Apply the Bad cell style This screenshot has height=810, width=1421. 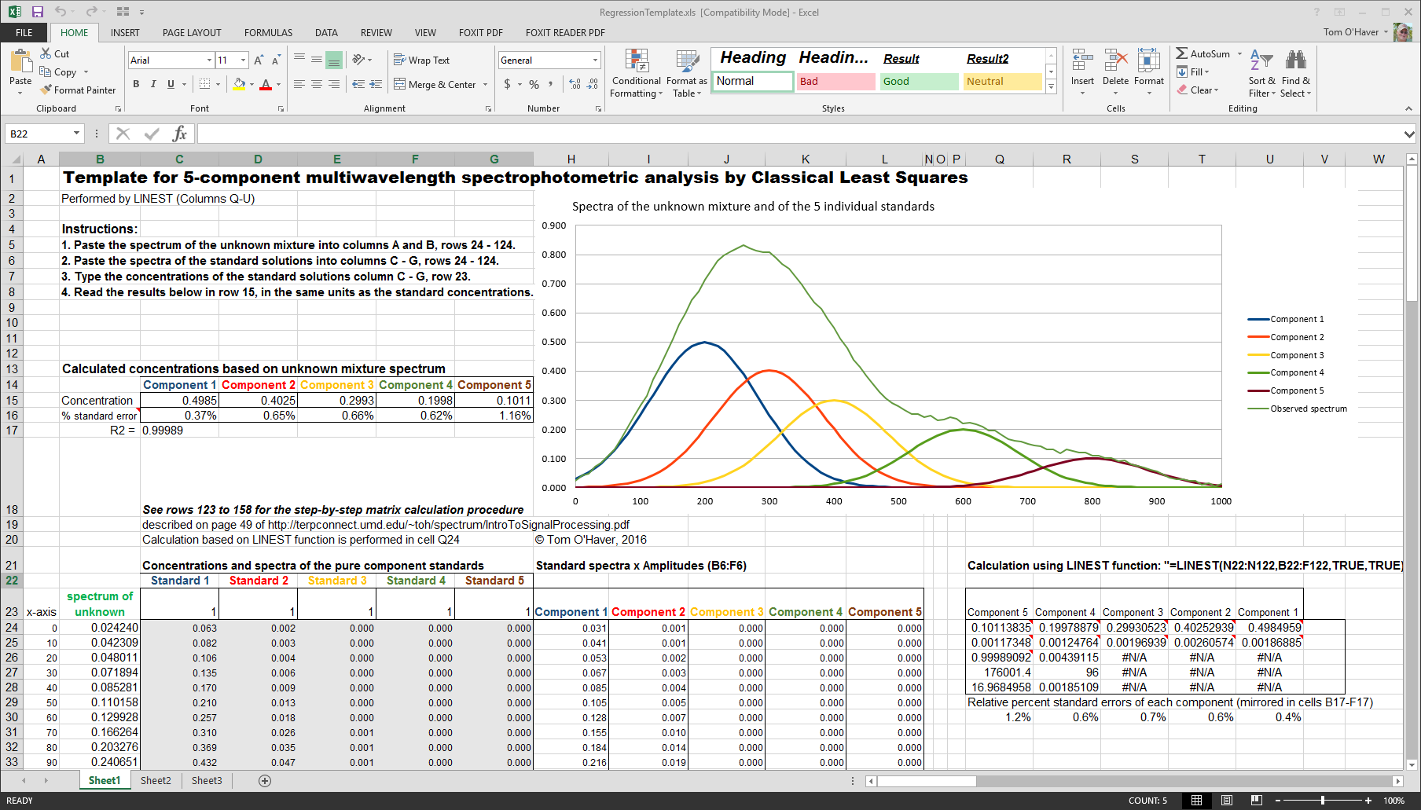point(835,82)
